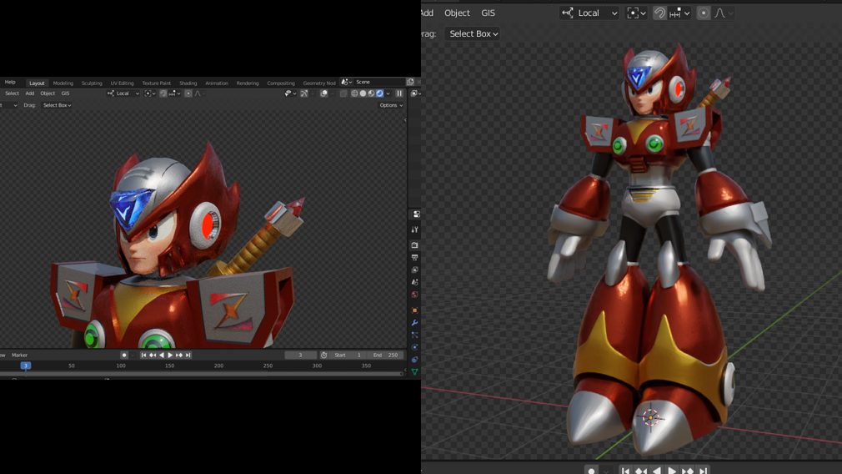
Task: Open the GIS menu in right viewport
Action: [488, 13]
